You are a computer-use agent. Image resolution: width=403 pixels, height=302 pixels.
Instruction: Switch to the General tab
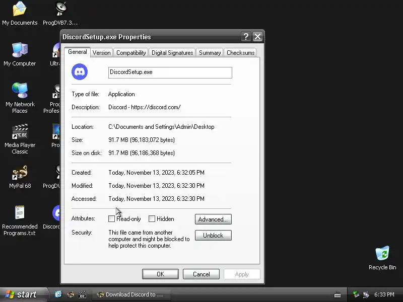click(78, 52)
